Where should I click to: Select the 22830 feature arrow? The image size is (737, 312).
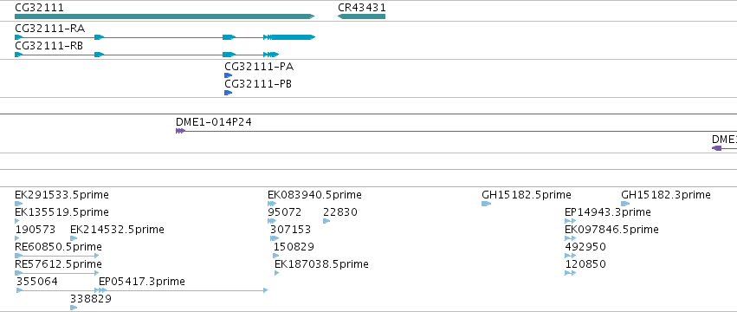326,221
